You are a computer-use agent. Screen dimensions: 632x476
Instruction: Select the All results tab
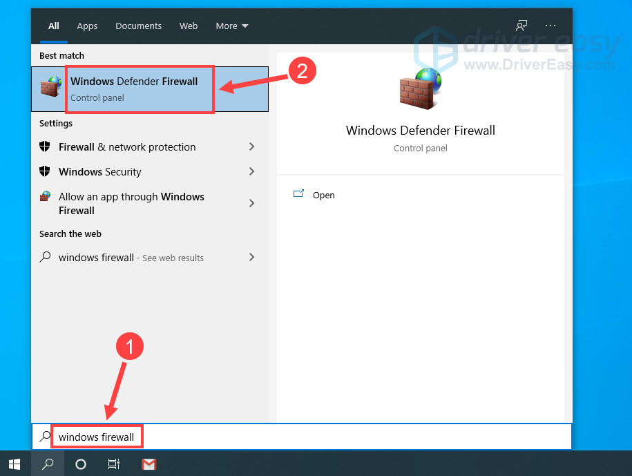[x=54, y=26]
